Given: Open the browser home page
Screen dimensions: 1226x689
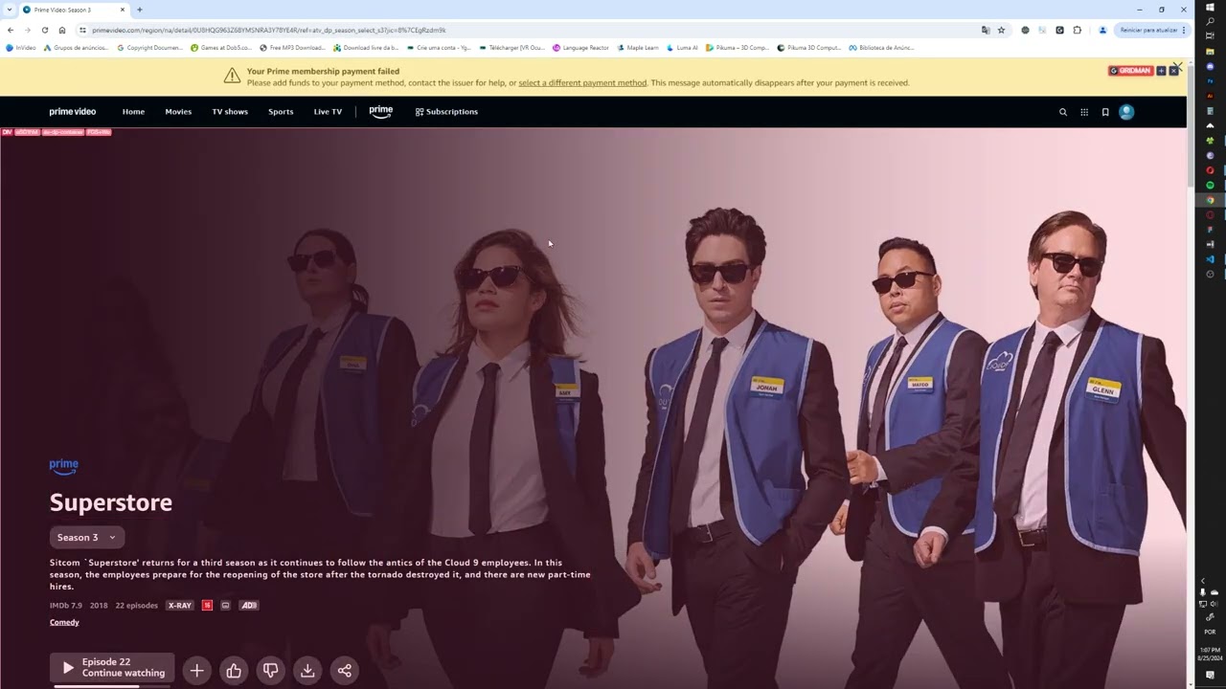Looking at the screenshot, I should (x=62, y=30).
